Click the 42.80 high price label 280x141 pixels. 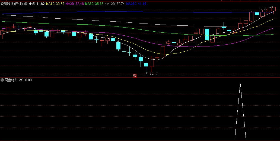click(263, 8)
